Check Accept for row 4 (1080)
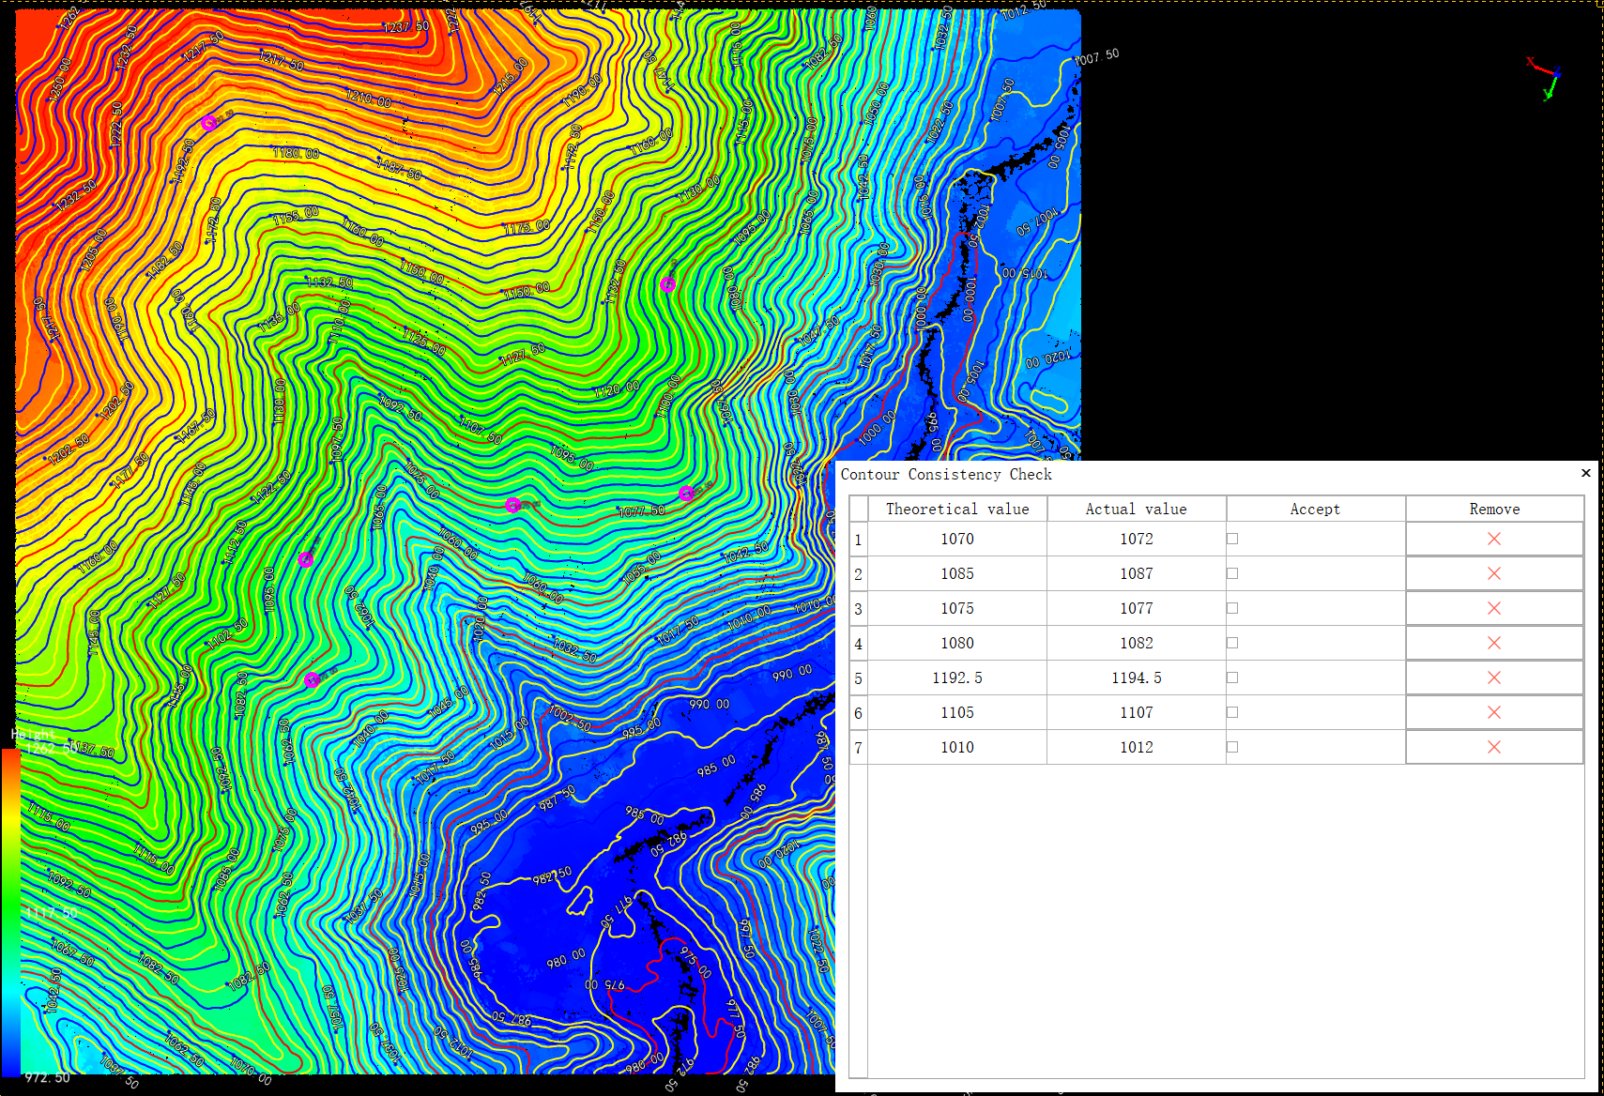 [x=1232, y=643]
